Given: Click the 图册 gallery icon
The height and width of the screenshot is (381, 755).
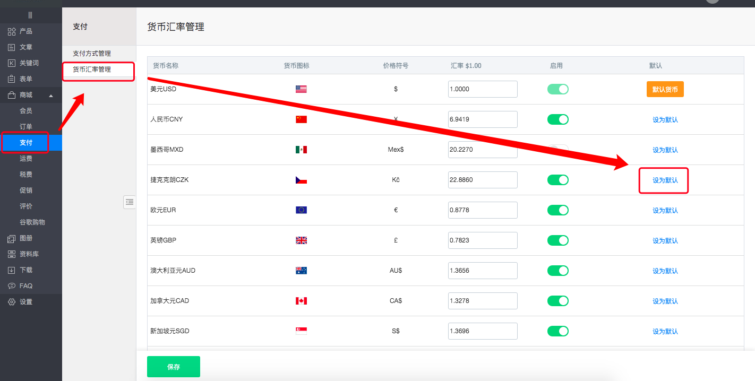Looking at the screenshot, I should (12, 238).
